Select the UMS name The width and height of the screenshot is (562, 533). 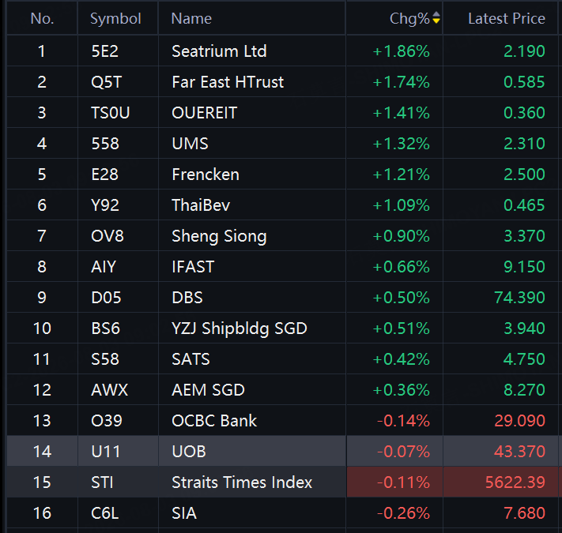point(190,144)
